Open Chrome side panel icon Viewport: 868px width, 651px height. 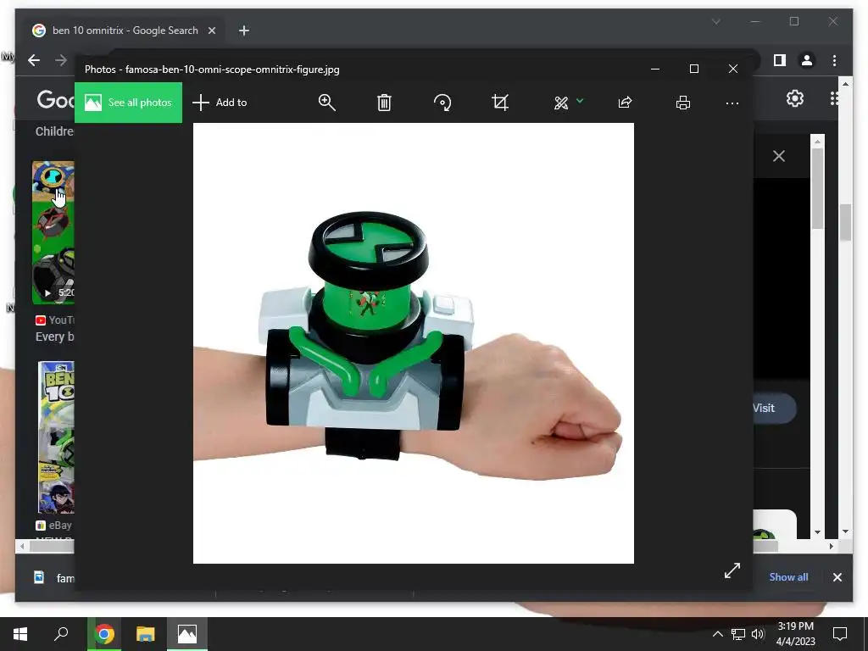780,60
